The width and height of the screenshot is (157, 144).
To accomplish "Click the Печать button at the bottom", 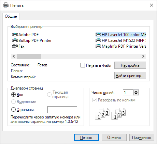I will 86,138.
